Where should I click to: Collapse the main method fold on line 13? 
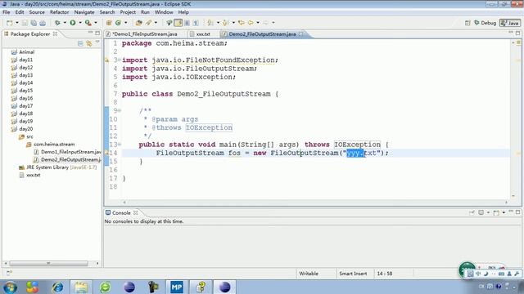[x=120, y=145]
